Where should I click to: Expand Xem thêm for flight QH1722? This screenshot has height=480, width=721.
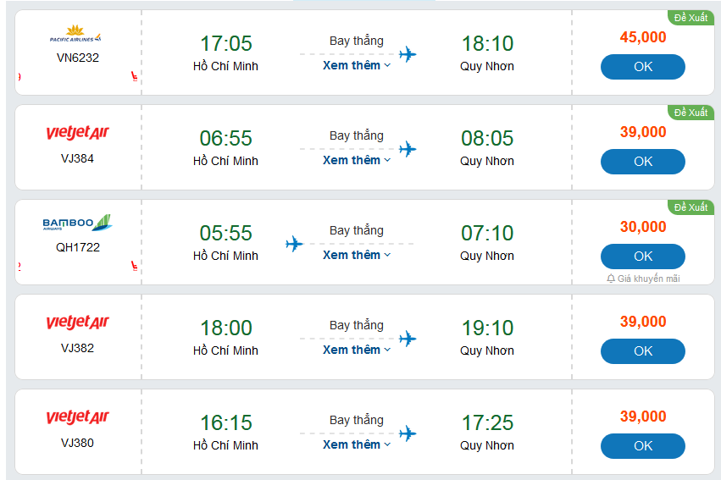[x=357, y=255]
